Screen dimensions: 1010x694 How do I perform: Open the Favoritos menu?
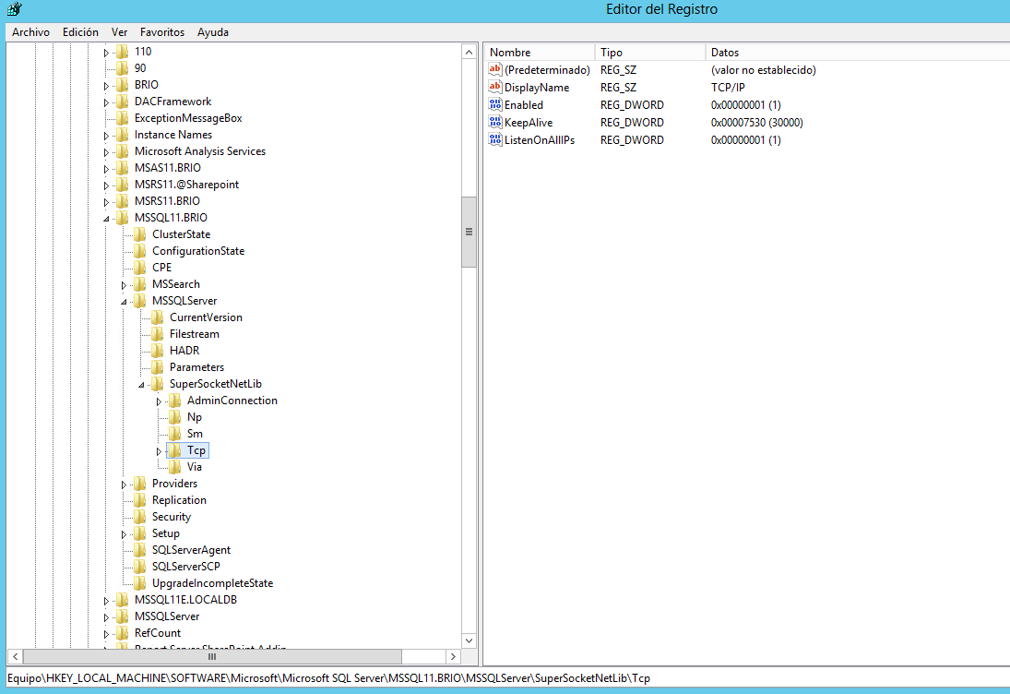(x=161, y=31)
